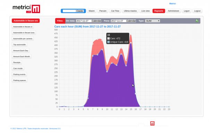Viewport: 210px width, 133px height.
Task: Click the Logout button
Action: coord(197,11)
